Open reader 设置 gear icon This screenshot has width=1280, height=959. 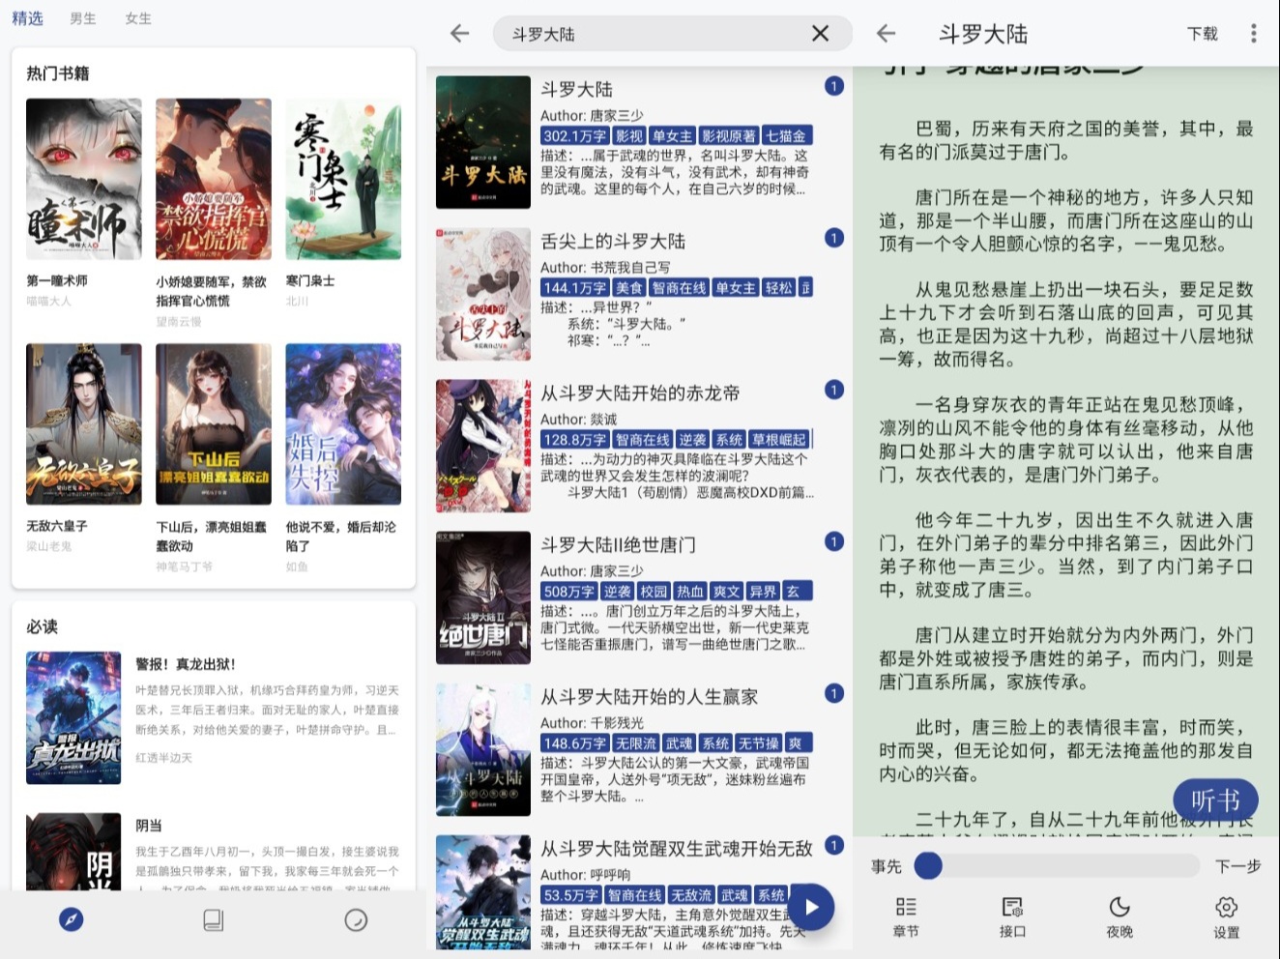tap(1226, 916)
